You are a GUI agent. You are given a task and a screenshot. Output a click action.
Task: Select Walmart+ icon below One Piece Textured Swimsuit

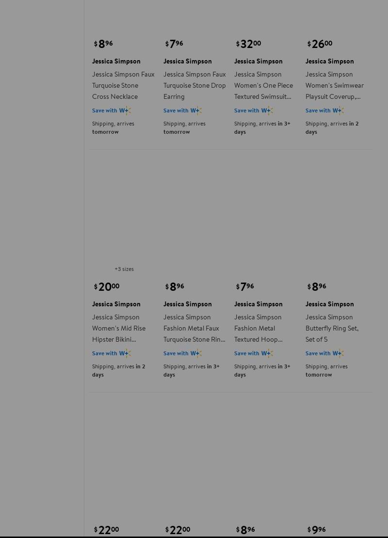click(267, 111)
